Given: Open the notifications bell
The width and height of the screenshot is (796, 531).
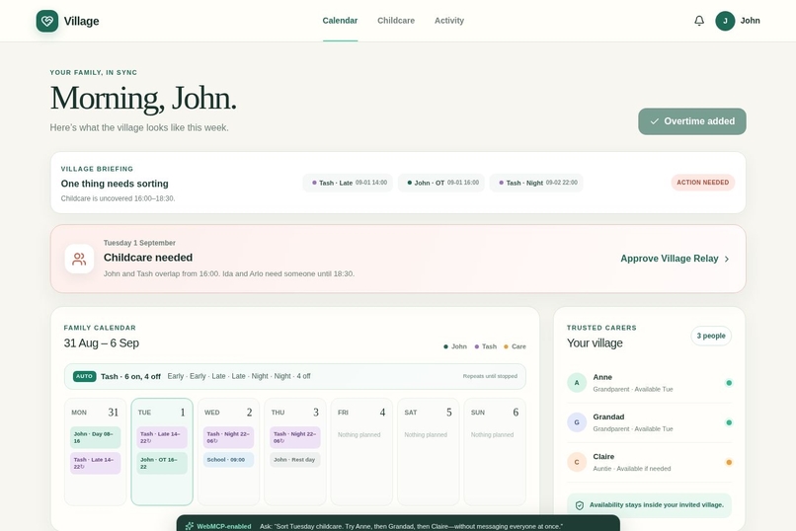Looking at the screenshot, I should point(699,21).
